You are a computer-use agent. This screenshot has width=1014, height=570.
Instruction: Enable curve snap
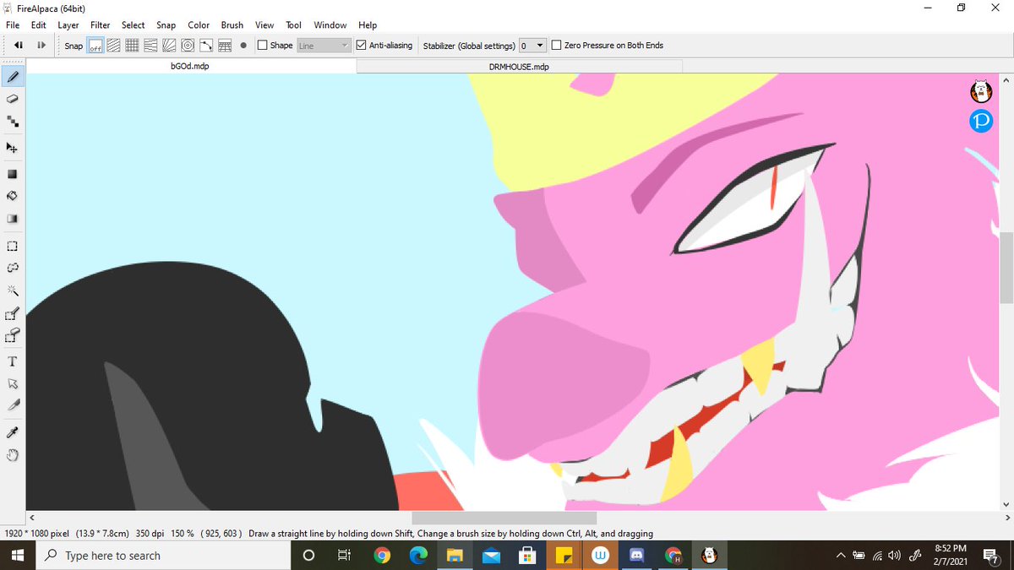(x=206, y=46)
